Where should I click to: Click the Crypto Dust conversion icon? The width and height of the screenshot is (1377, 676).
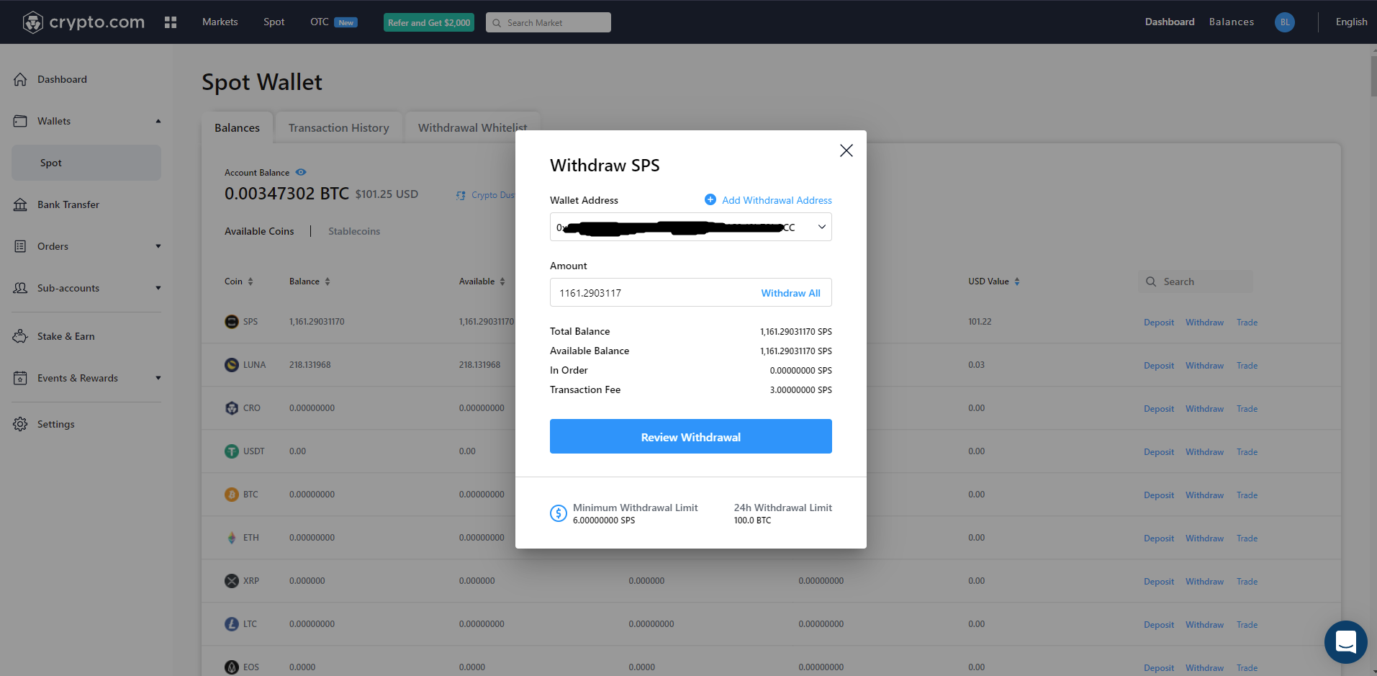tap(461, 195)
